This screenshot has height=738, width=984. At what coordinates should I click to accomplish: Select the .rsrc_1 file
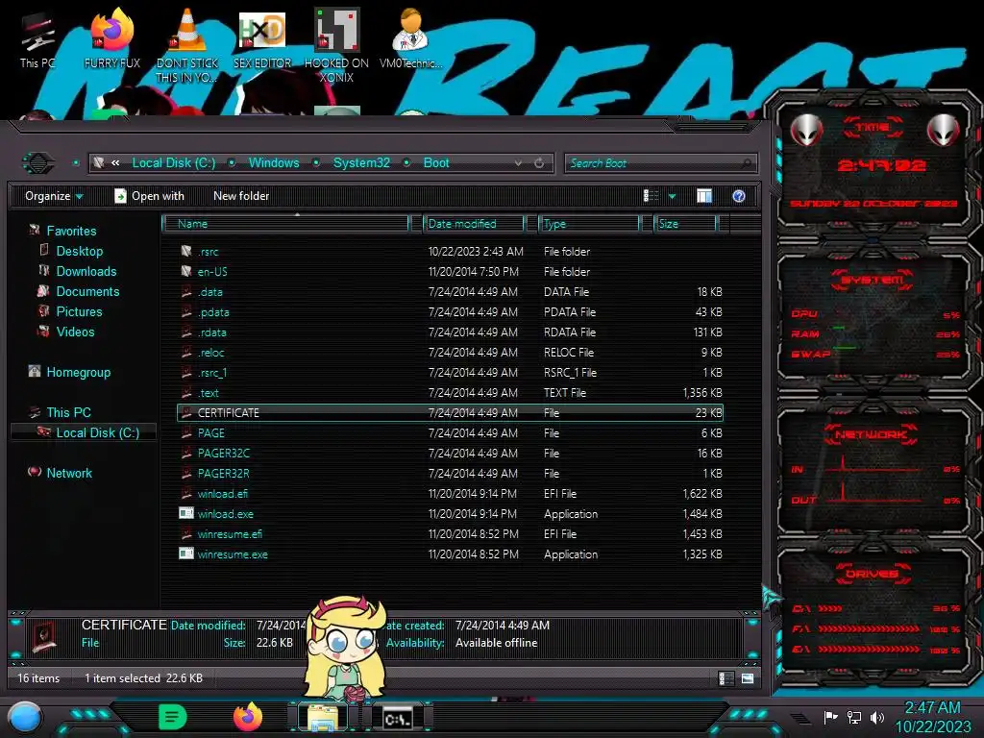click(x=212, y=373)
